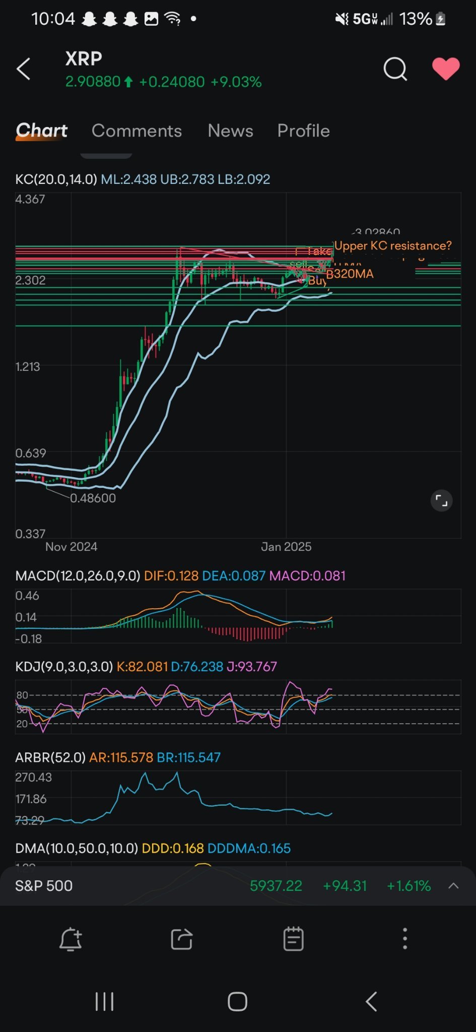476x1032 pixels.
Task: Open the News tab
Action: [230, 131]
